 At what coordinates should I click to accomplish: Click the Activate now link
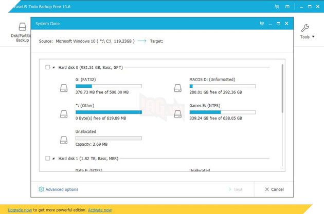point(100,210)
